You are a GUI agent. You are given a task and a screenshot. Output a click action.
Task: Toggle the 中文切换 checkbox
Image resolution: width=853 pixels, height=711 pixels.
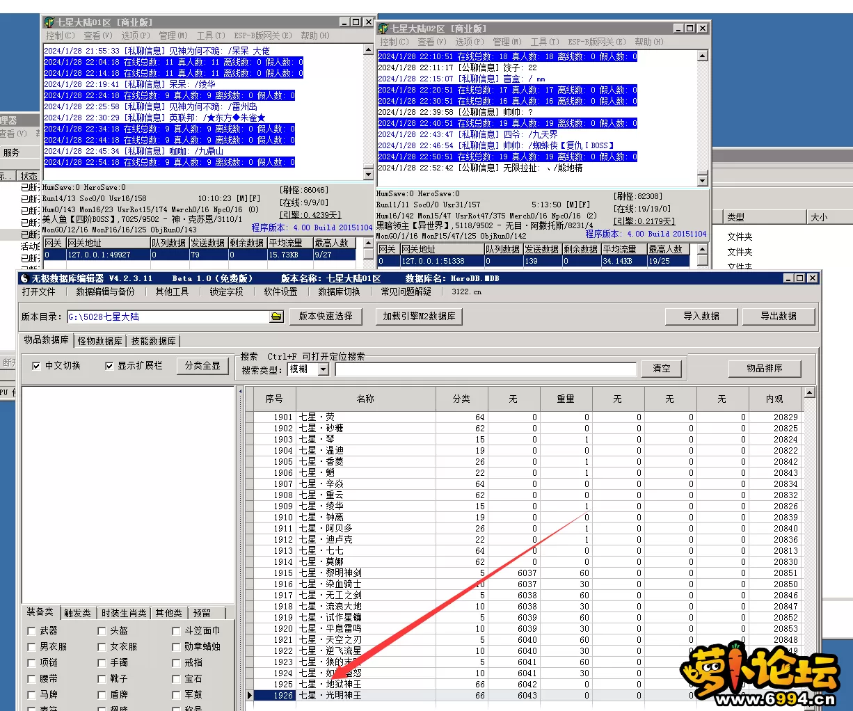(x=36, y=366)
